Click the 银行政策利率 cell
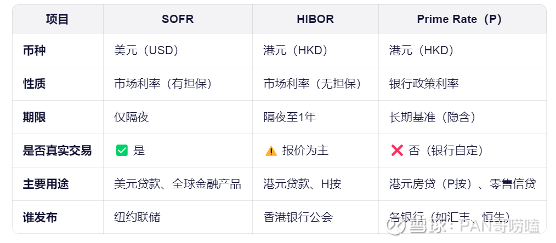556x243 pixels. pyautogui.click(x=424, y=84)
